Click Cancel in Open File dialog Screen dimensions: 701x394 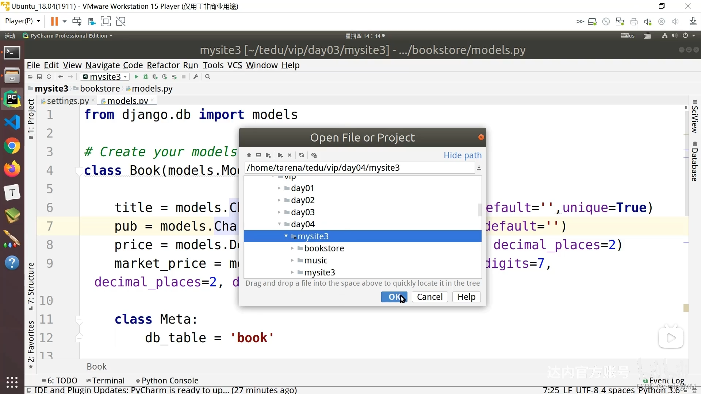(430, 297)
